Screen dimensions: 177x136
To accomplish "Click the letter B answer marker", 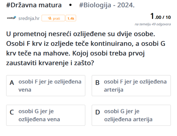I will 97,83.
